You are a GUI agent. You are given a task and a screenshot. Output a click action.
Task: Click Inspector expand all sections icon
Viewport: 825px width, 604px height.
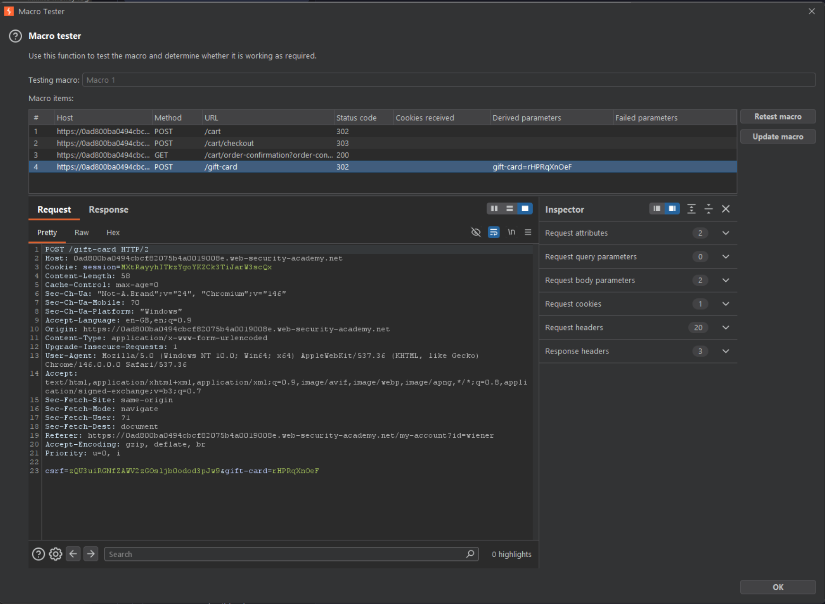[691, 209]
